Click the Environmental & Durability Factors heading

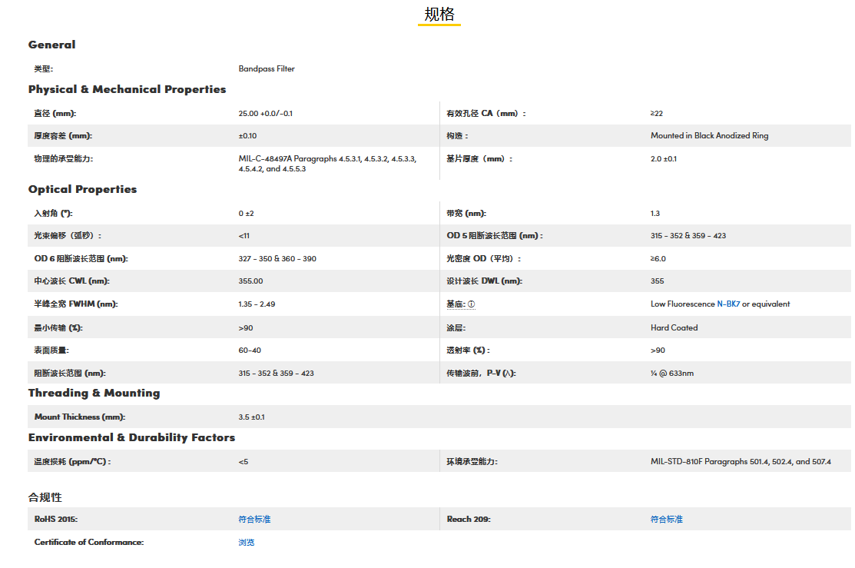tap(131, 437)
